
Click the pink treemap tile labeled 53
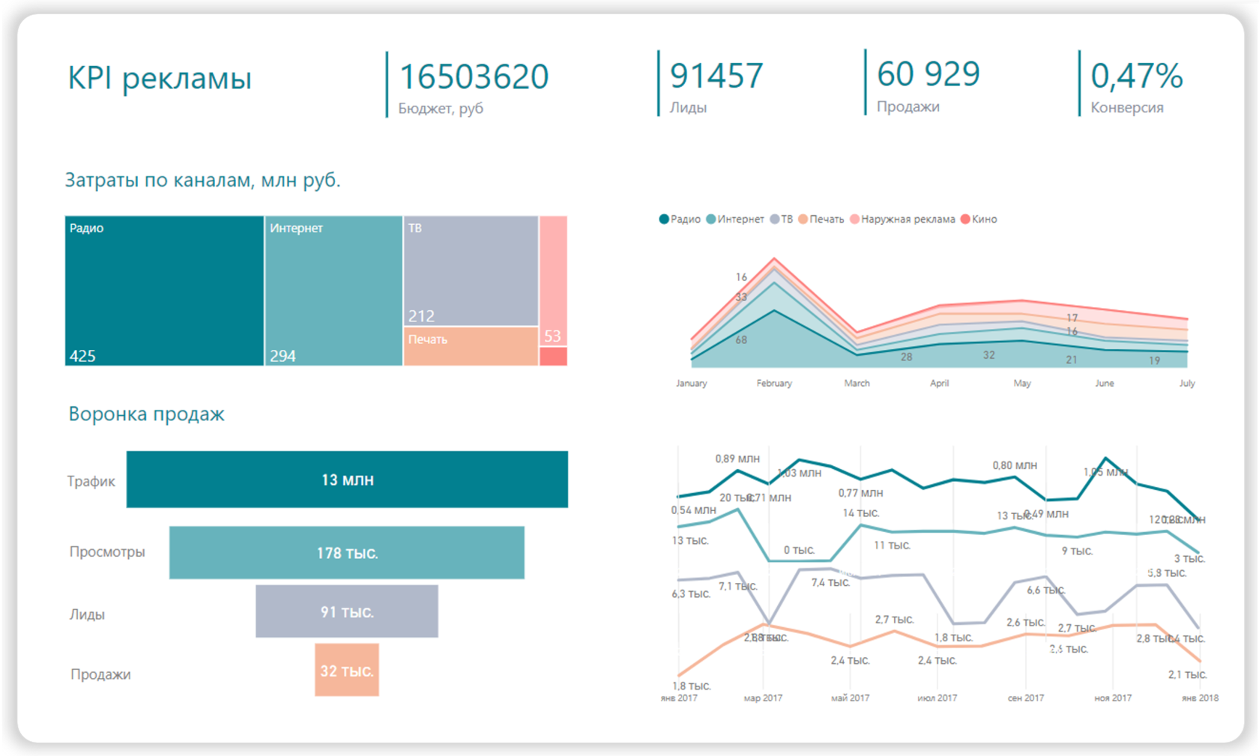click(553, 280)
